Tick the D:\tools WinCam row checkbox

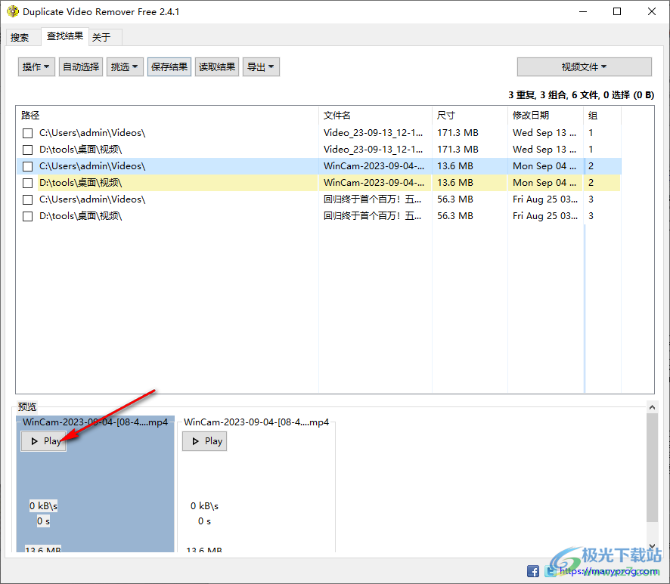(x=28, y=183)
